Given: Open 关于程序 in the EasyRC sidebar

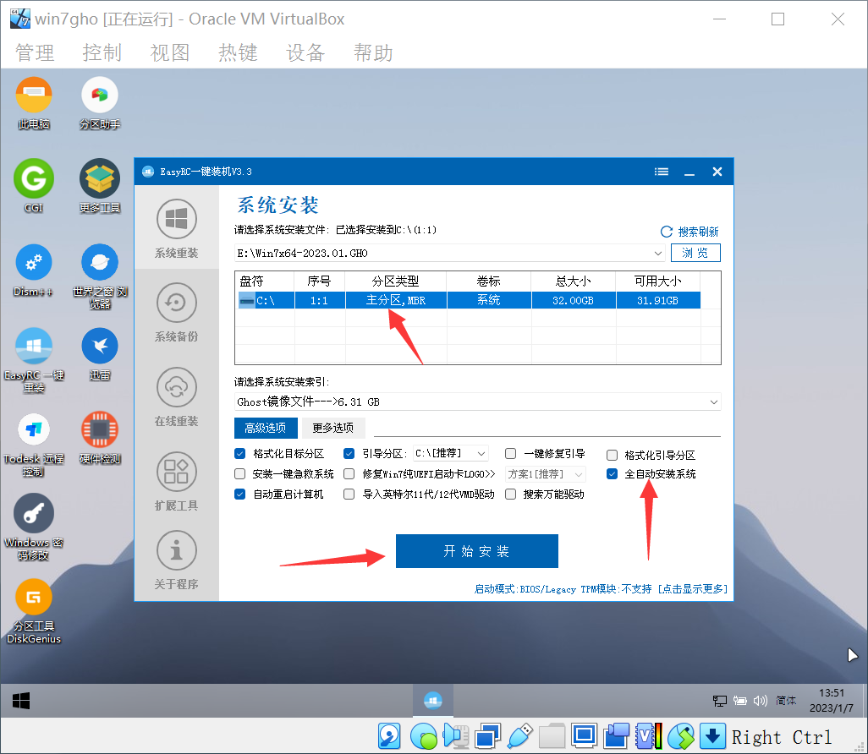Looking at the screenshot, I should click(177, 560).
